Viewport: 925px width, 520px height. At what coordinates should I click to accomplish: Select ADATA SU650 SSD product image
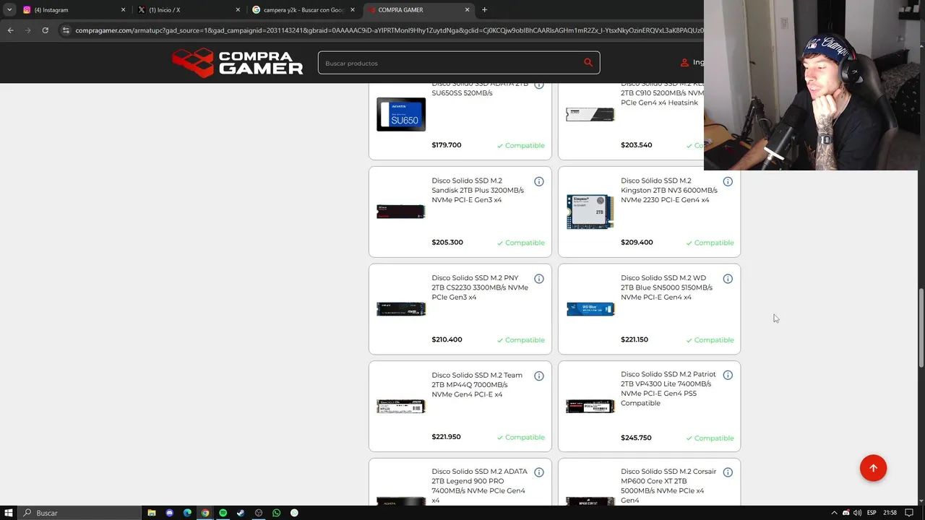point(401,114)
